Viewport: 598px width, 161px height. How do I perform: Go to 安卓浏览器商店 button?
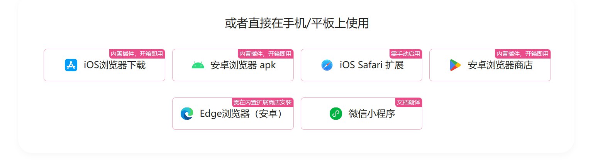point(490,65)
